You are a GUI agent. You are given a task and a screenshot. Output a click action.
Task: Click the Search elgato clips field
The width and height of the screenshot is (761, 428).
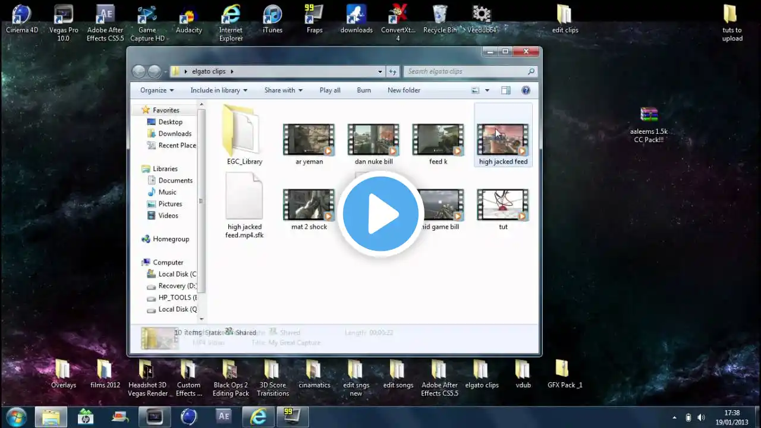coord(464,71)
